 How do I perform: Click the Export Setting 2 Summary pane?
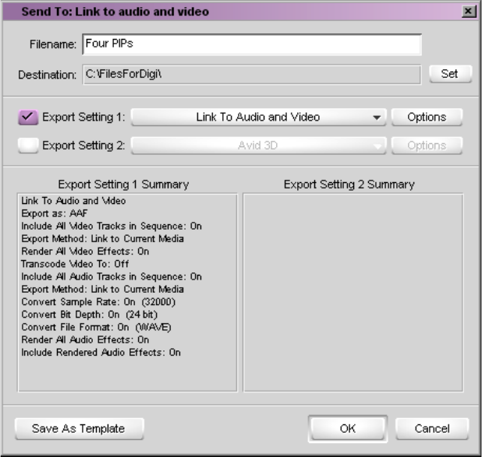pos(353,293)
